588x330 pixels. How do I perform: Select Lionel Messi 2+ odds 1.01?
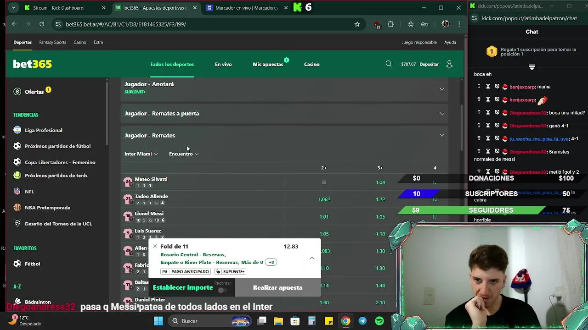tap(324, 217)
